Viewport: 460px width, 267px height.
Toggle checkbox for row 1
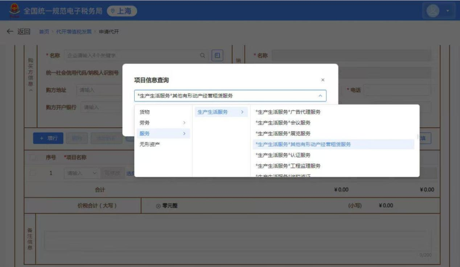point(33,173)
